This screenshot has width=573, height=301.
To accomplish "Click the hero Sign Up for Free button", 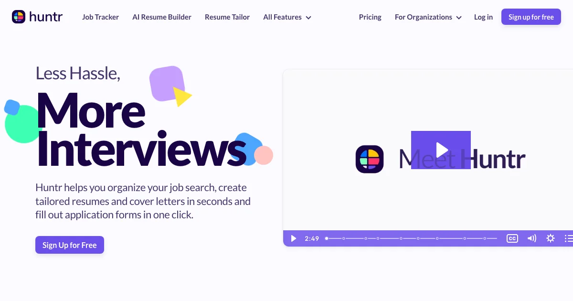I will tap(70, 245).
